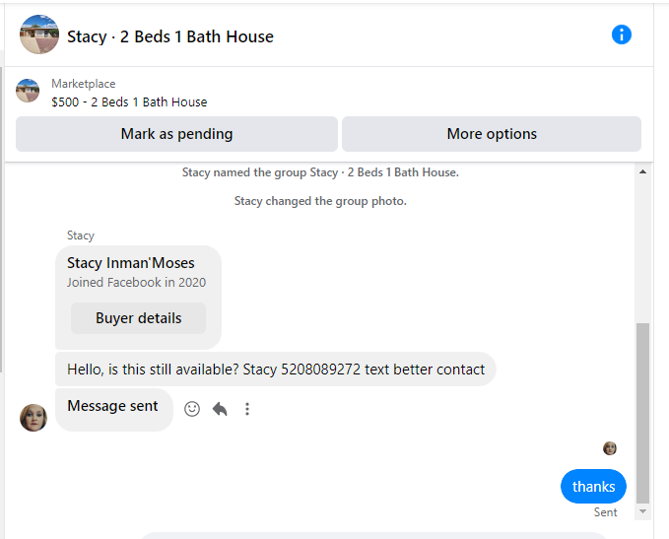Select the blue thanks message bubble

click(x=593, y=486)
